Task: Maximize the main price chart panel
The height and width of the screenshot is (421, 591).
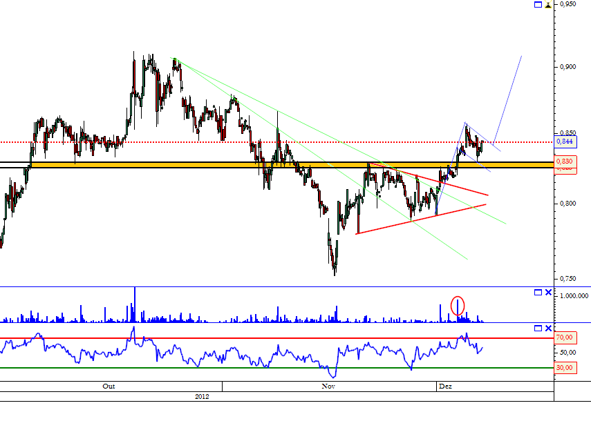Action: (538, 5)
